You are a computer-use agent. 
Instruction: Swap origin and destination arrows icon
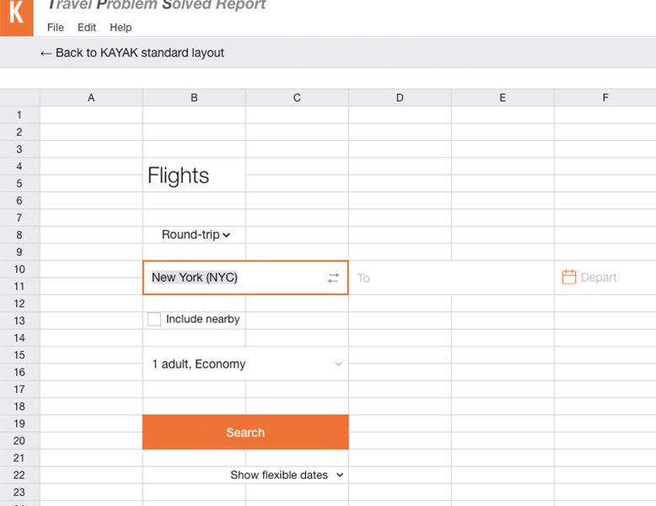tap(333, 278)
